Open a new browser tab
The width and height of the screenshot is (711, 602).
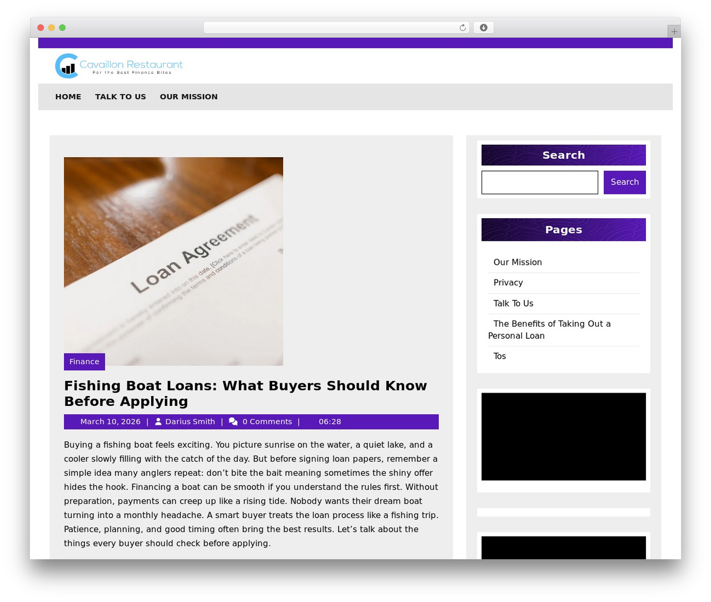point(674,32)
